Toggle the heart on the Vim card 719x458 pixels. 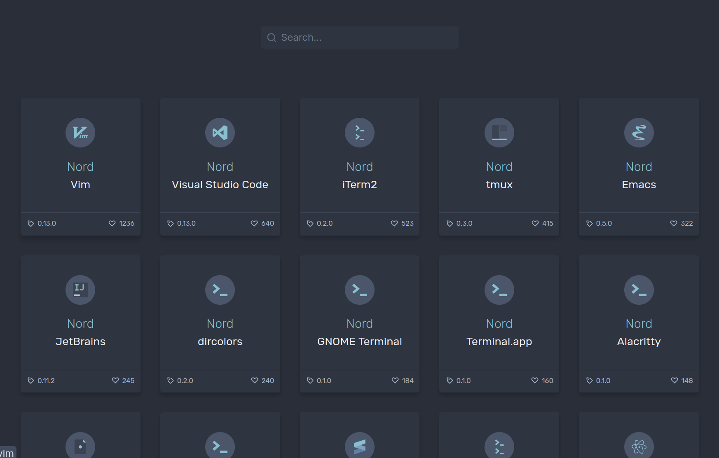click(112, 223)
